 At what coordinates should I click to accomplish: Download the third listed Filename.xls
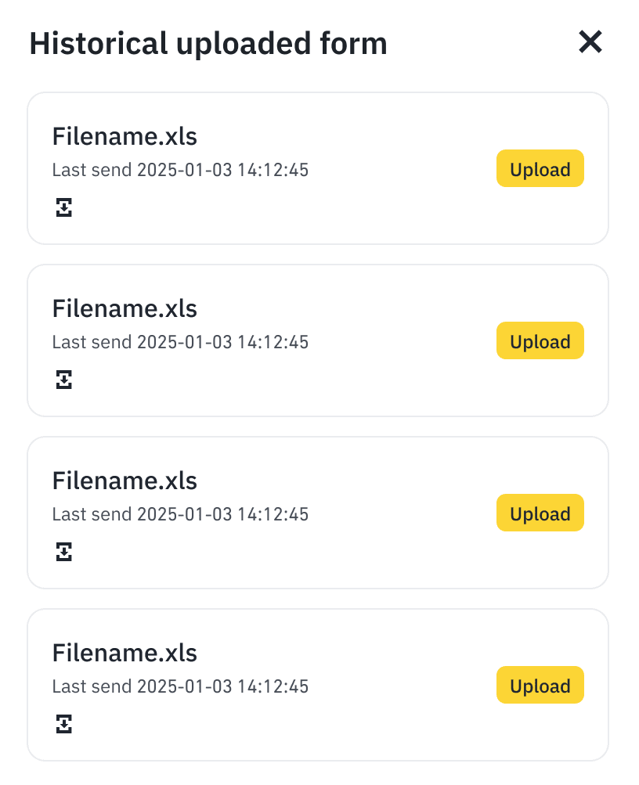(64, 552)
